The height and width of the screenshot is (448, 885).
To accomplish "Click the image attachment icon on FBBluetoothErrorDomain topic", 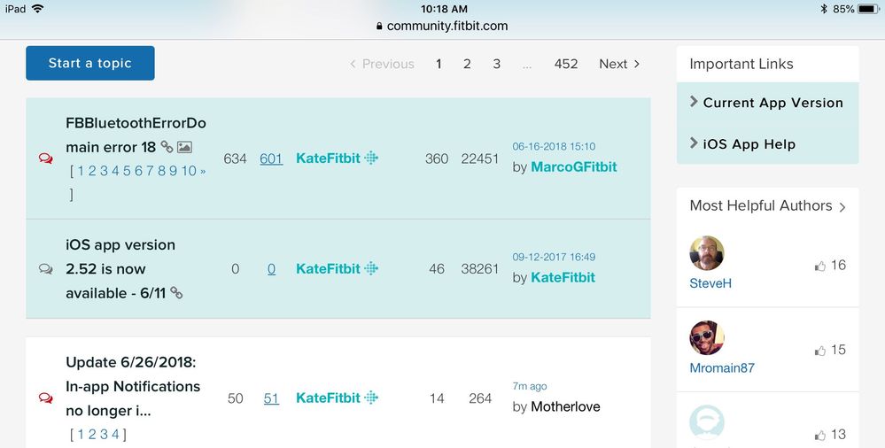I will [184, 147].
